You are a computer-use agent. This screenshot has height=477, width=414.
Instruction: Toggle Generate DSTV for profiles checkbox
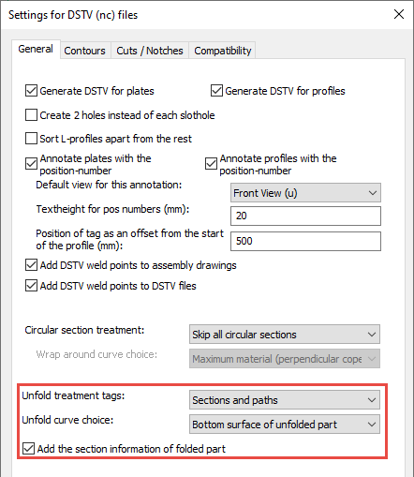(x=216, y=91)
